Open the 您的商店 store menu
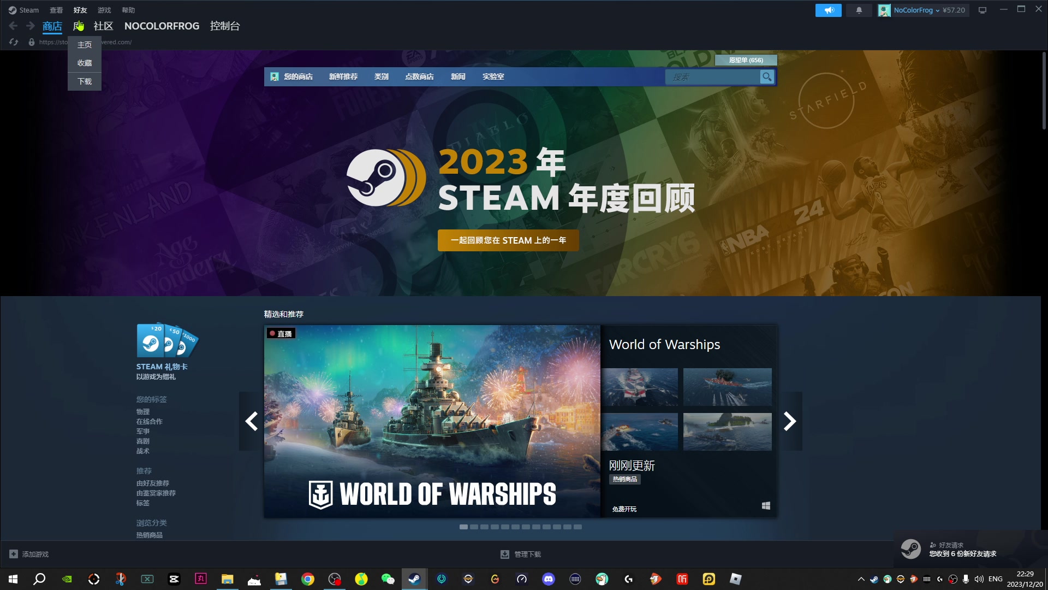The image size is (1048, 590). (298, 77)
